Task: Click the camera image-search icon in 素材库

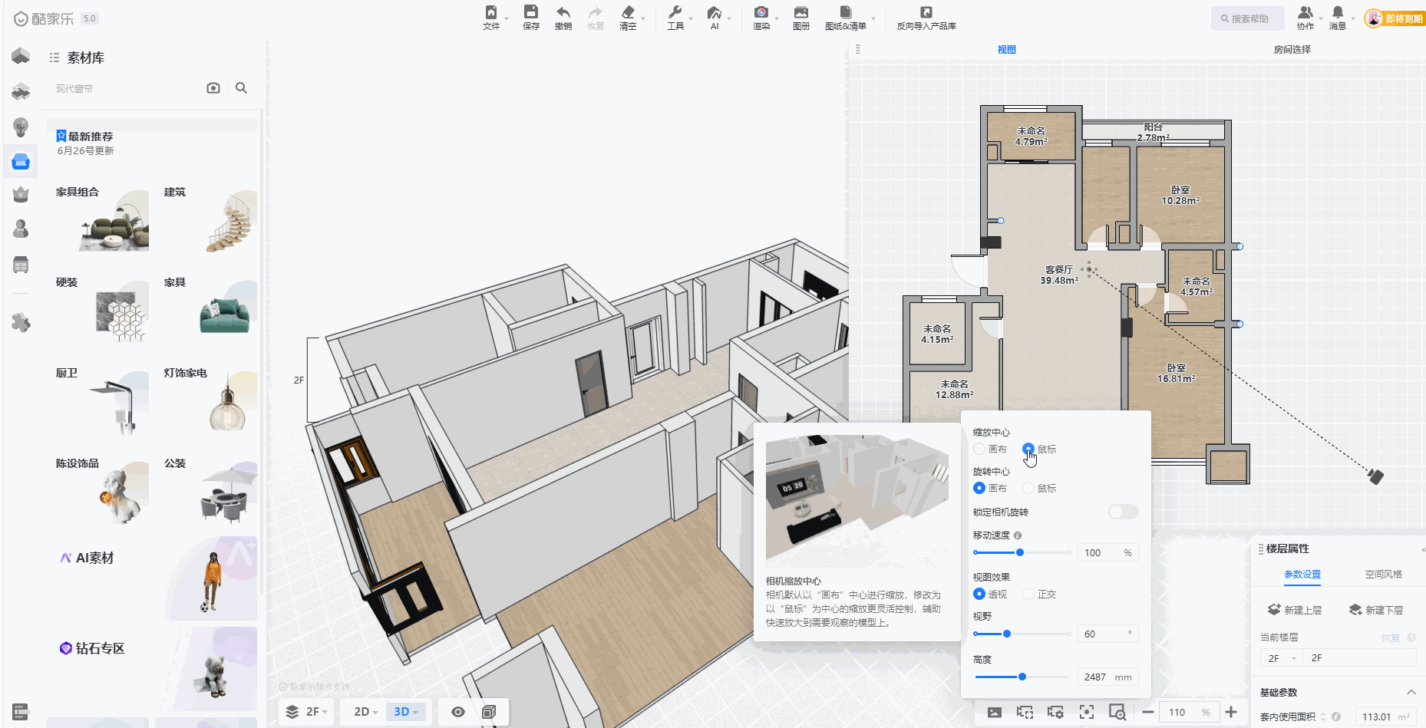Action: (213, 88)
